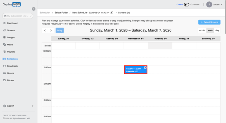Go to next week with right arrow
This screenshot has width=226, height=123.
(51, 30)
